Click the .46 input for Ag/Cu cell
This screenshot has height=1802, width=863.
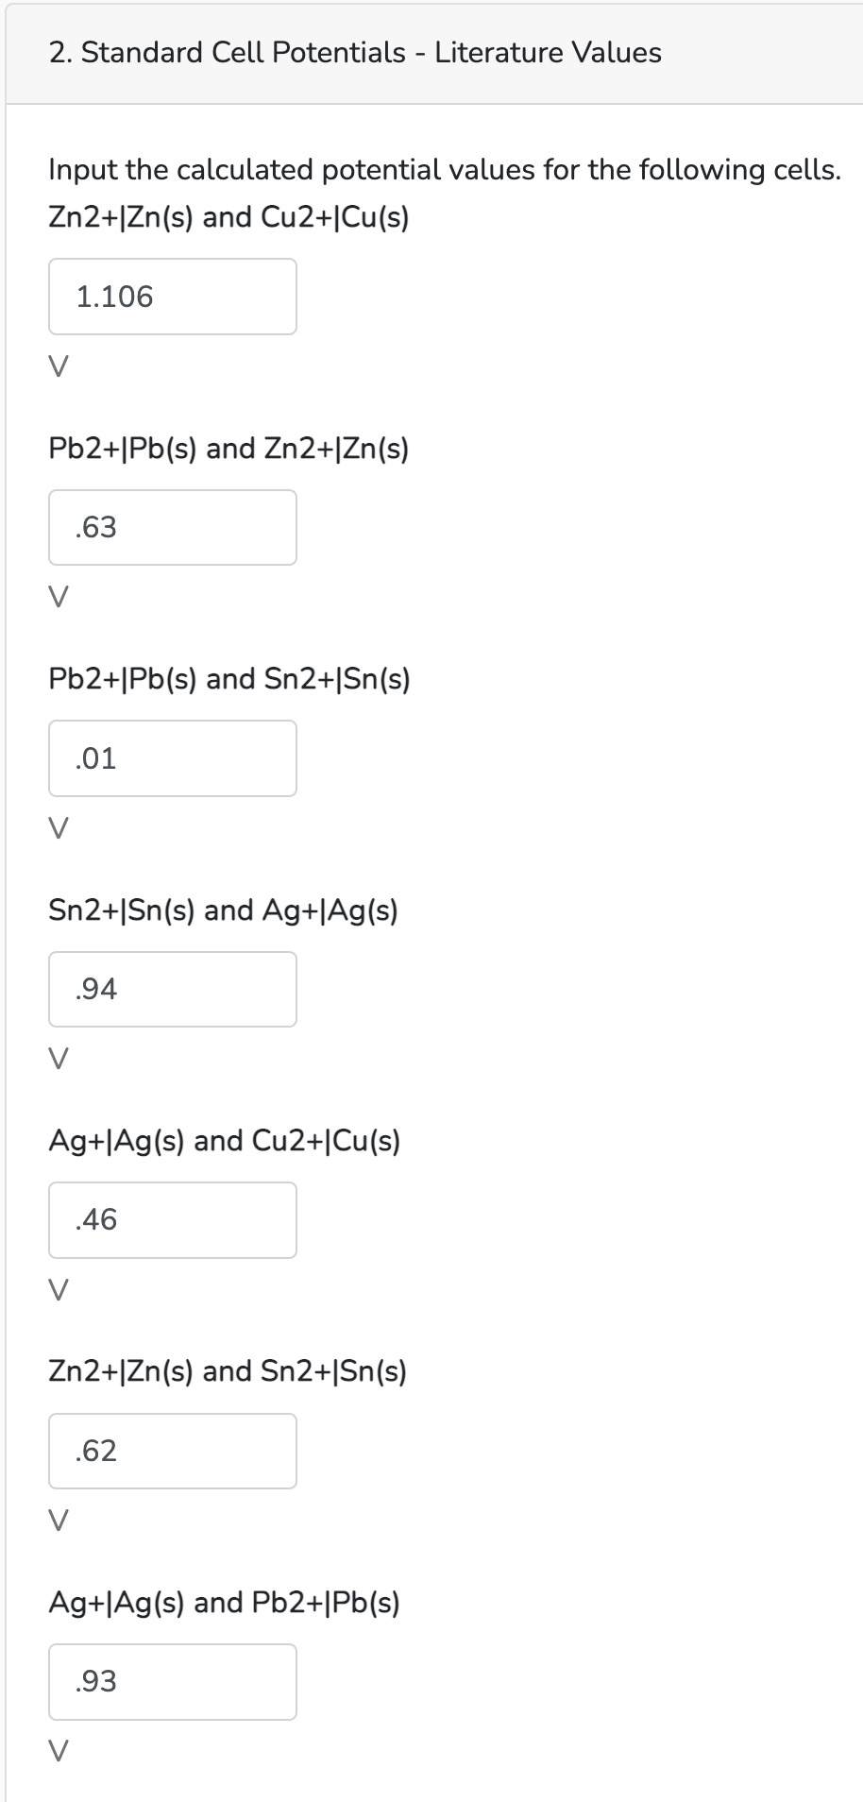(x=172, y=1219)
